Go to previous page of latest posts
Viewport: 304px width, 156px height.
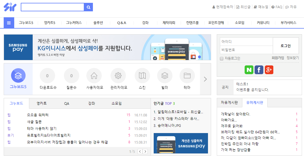(x=140, y=151)
